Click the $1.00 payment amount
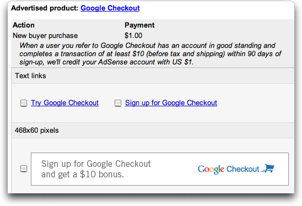 [x=133, y=36]
